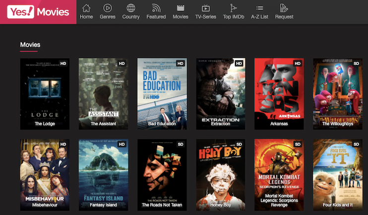Image resolution: width=368 pixels, height=215 pixels.
Task: Click the A-Z List lines icon
Action: (x=259, y=8)
